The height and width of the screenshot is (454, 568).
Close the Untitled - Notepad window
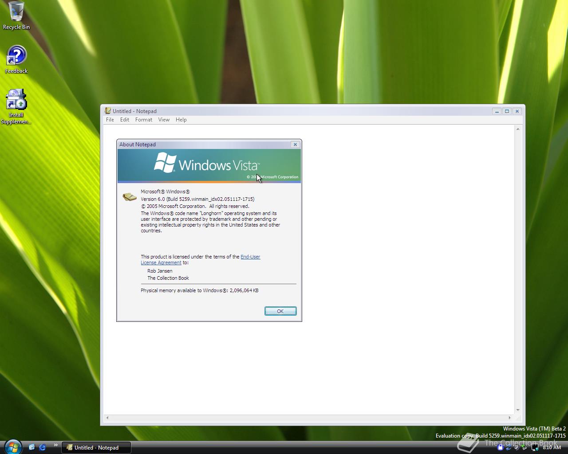517,111
